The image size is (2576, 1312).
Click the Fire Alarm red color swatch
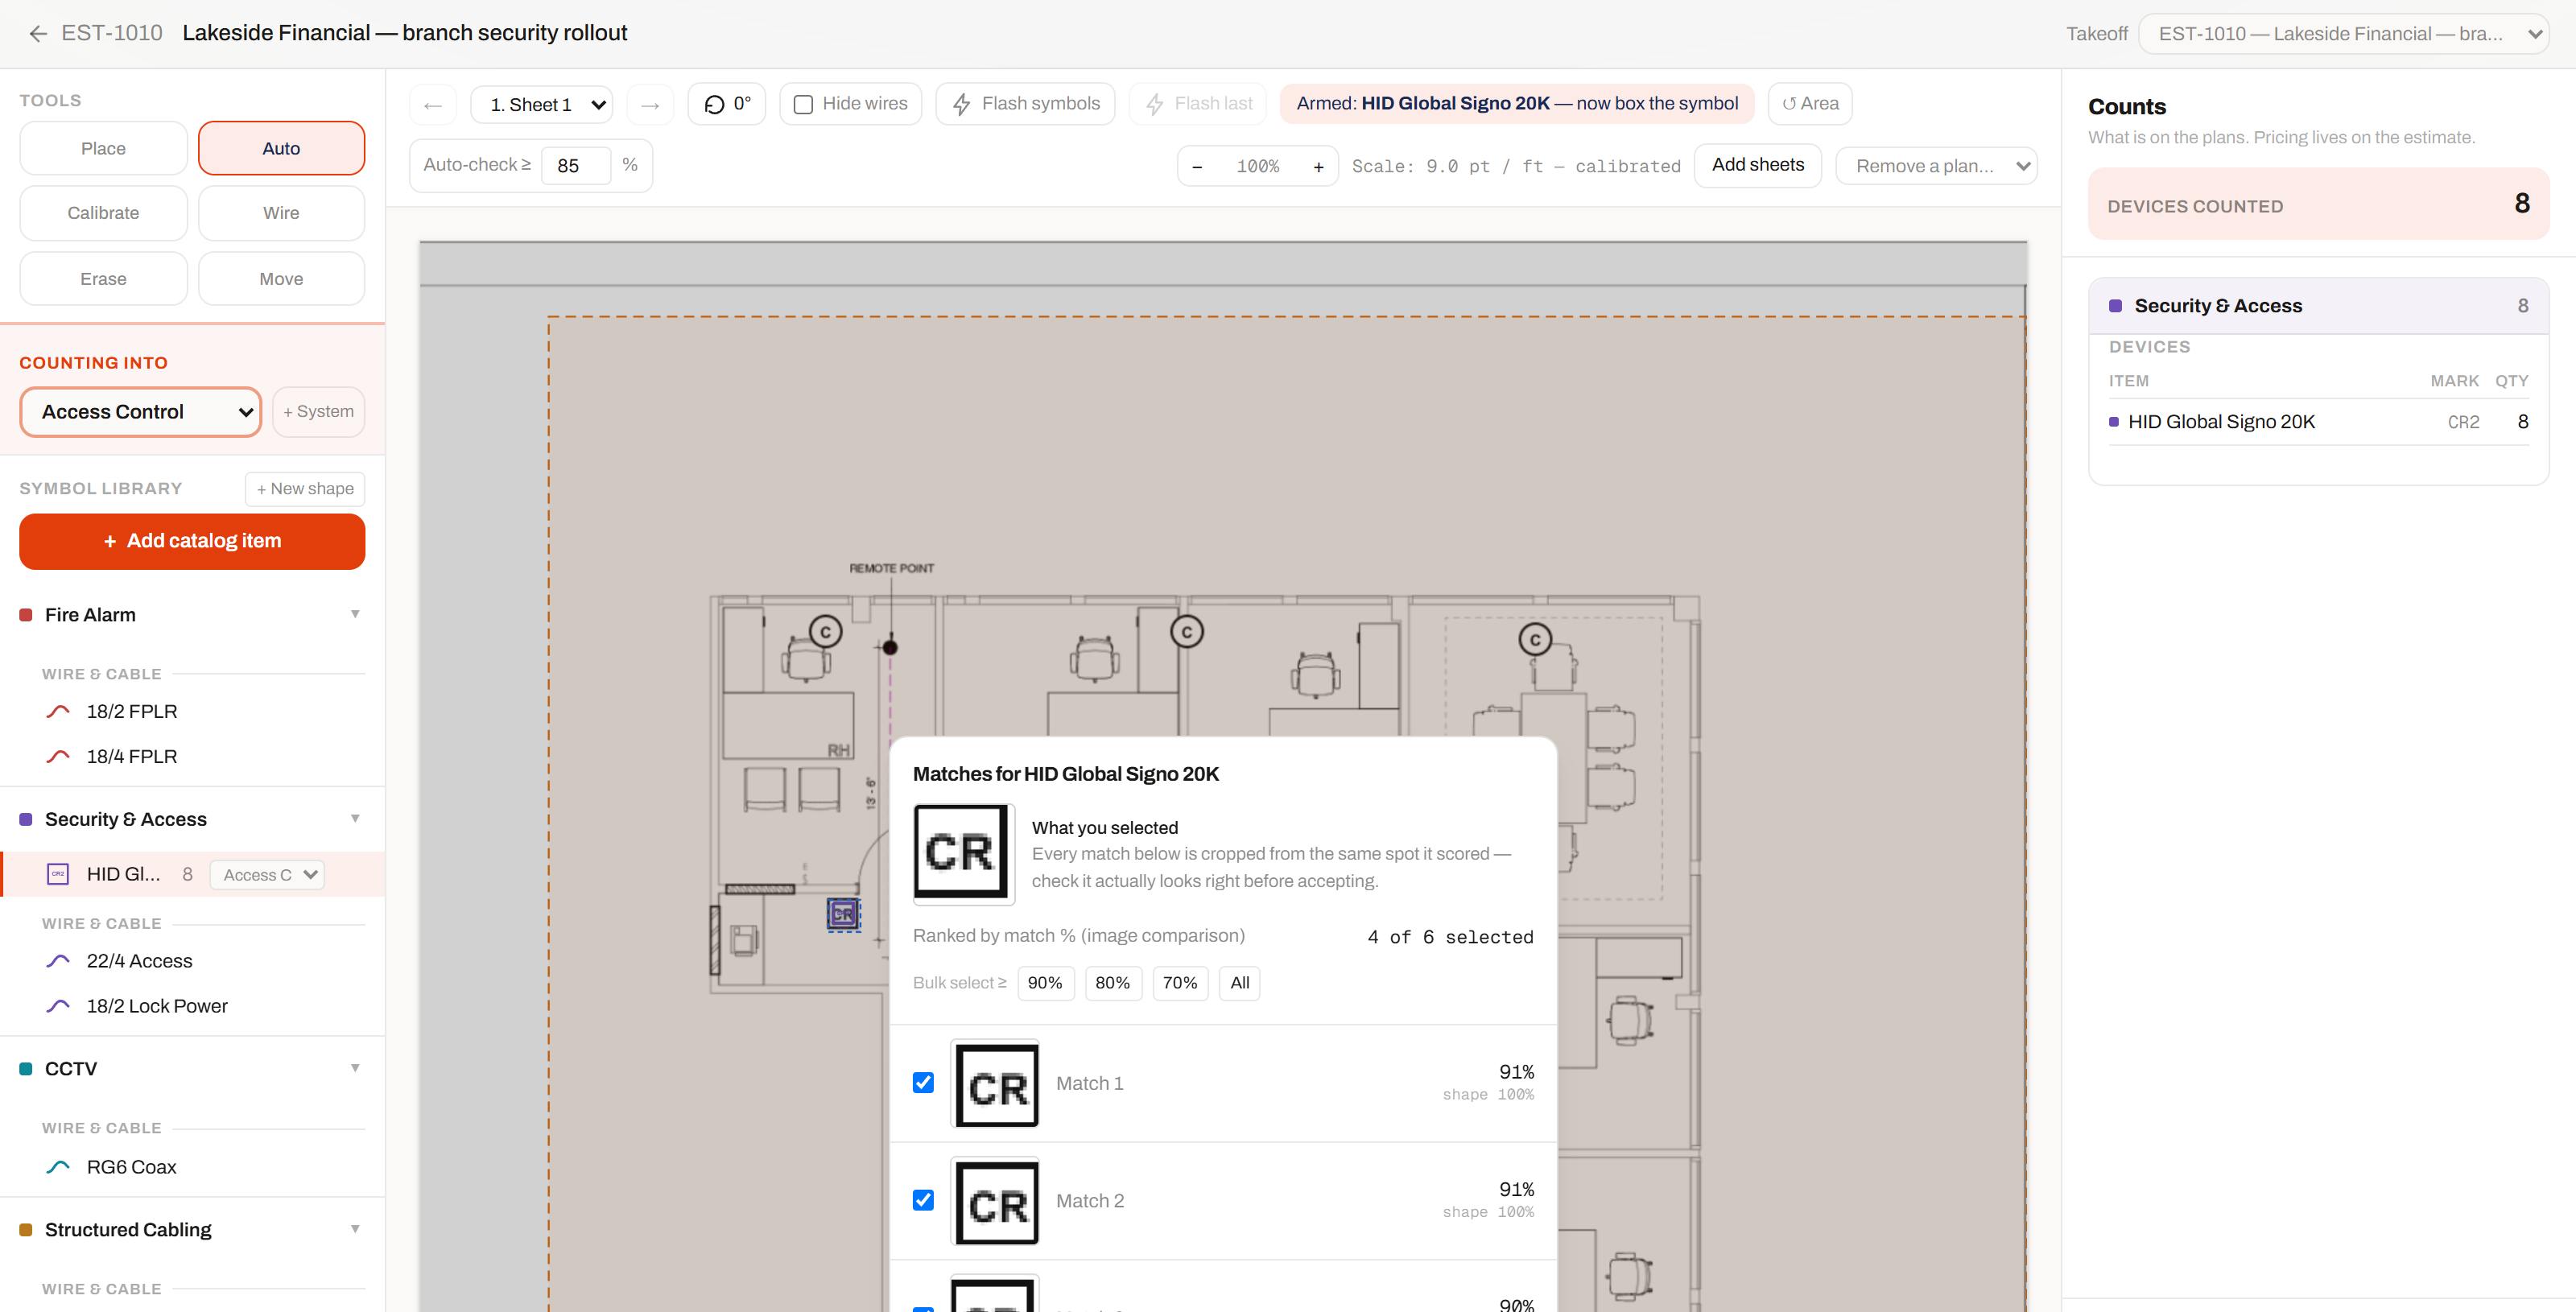click(26, 615)
